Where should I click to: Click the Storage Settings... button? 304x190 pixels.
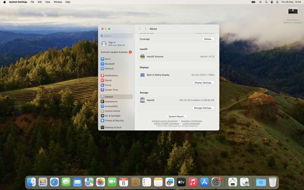coord(203,108)
